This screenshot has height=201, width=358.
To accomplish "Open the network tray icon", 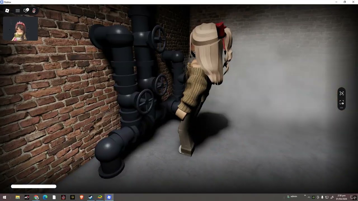I will pos(327,197).
